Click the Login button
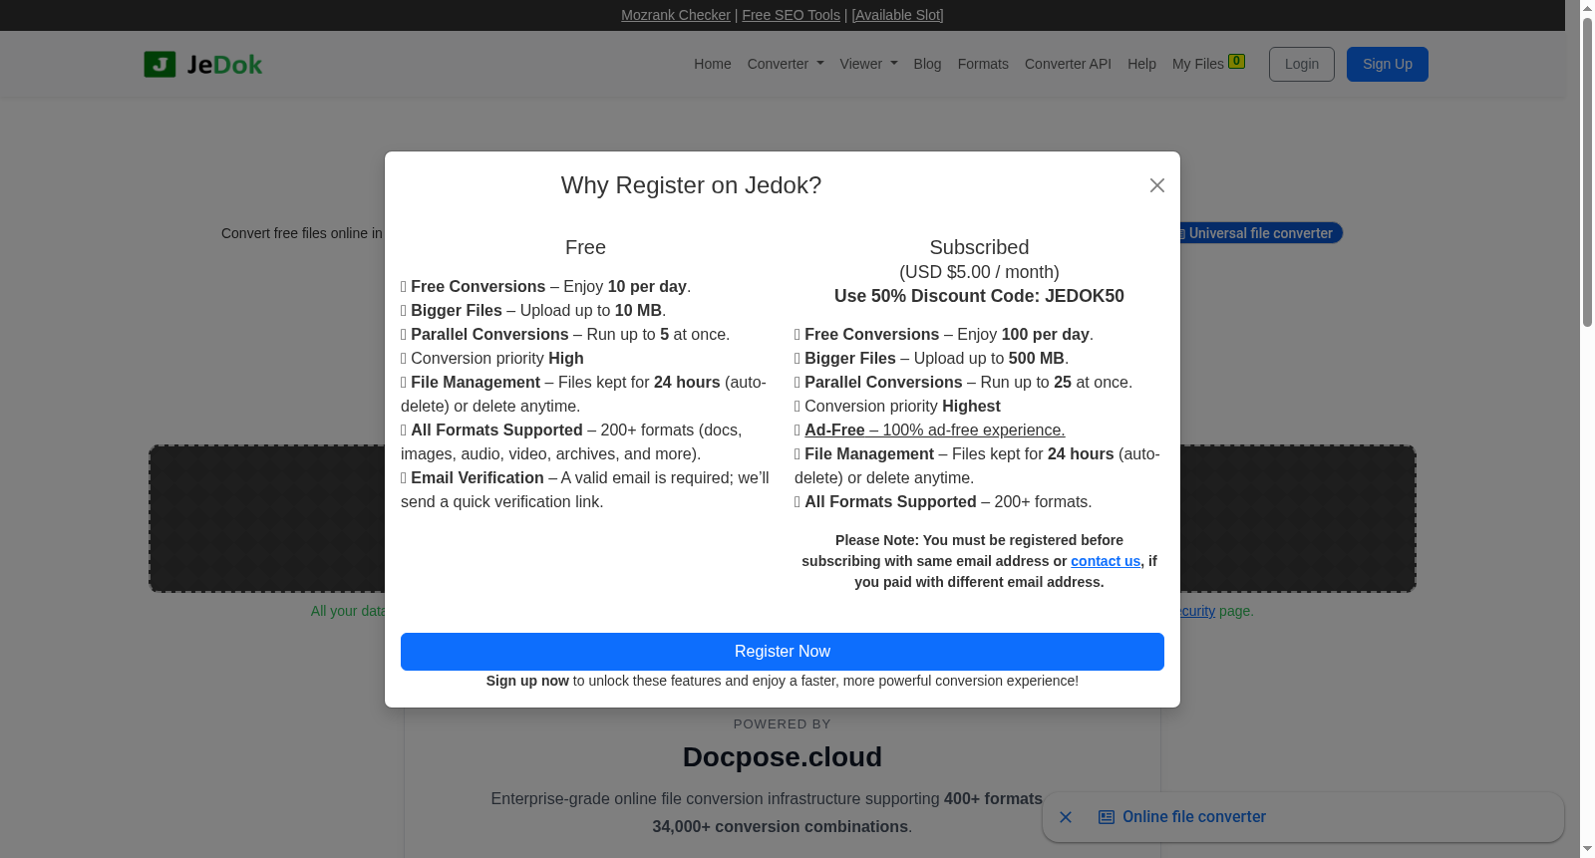Image resolution: width=1595 pixels, height=858 pixels. point(1302,64)
